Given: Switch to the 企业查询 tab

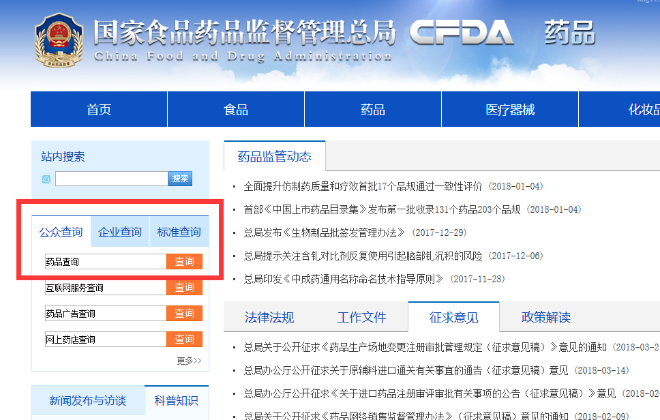Looking at the screenshot, I should [120, 232].
